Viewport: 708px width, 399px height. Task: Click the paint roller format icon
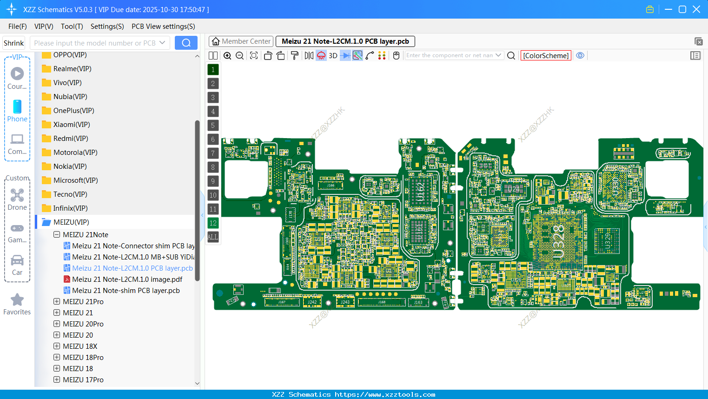tap(295, 56)
